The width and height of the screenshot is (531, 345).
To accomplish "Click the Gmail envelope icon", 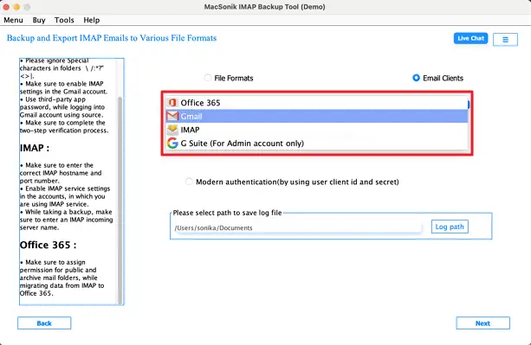I will [172, 116].
